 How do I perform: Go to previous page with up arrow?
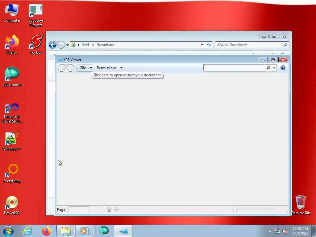tap(109, 210)
